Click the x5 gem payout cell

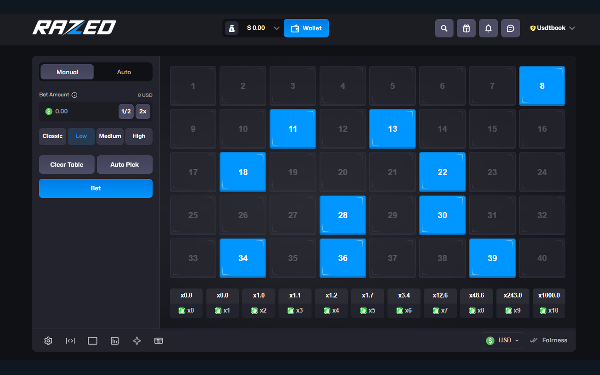(x=368, y=311)
